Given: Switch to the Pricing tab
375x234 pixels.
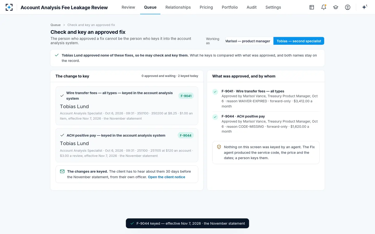Looking at the screenshot, I should coord(206,7).
